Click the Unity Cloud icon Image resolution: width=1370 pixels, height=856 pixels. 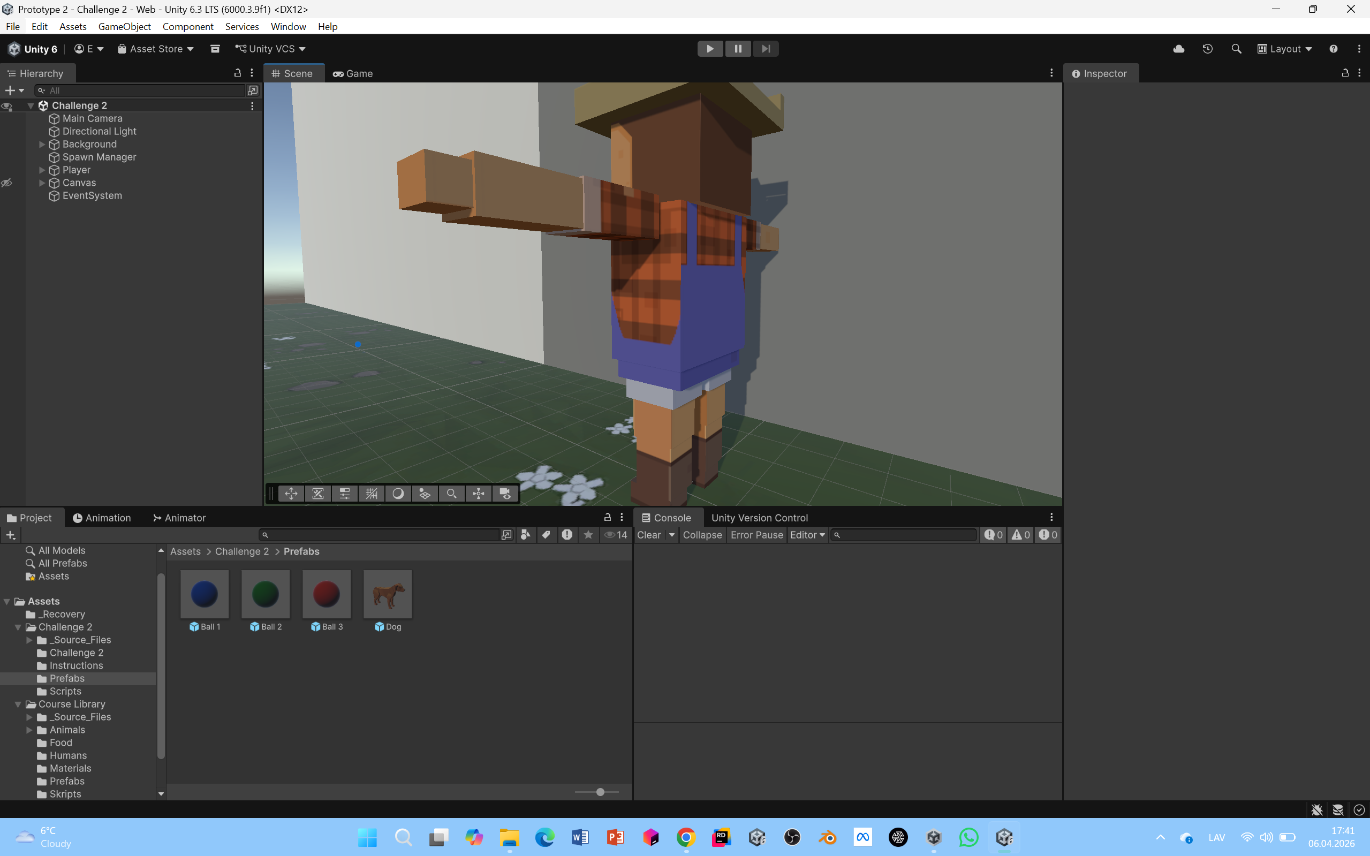point(1179,49)
